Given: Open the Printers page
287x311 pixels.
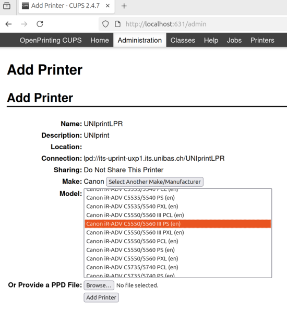Looking at the screenshot, I should (x=262, y=40).
